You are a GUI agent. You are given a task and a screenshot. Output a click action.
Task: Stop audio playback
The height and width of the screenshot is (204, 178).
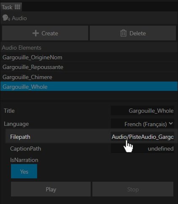(x=133, y=189)
